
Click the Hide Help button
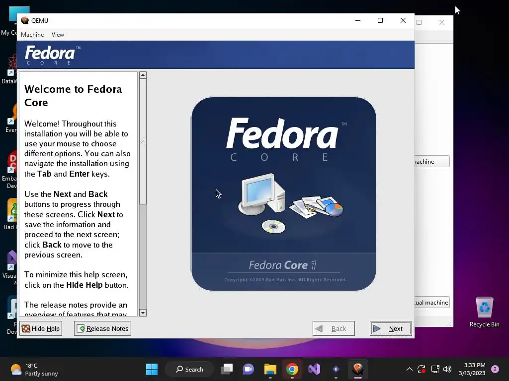click(41, 328)
